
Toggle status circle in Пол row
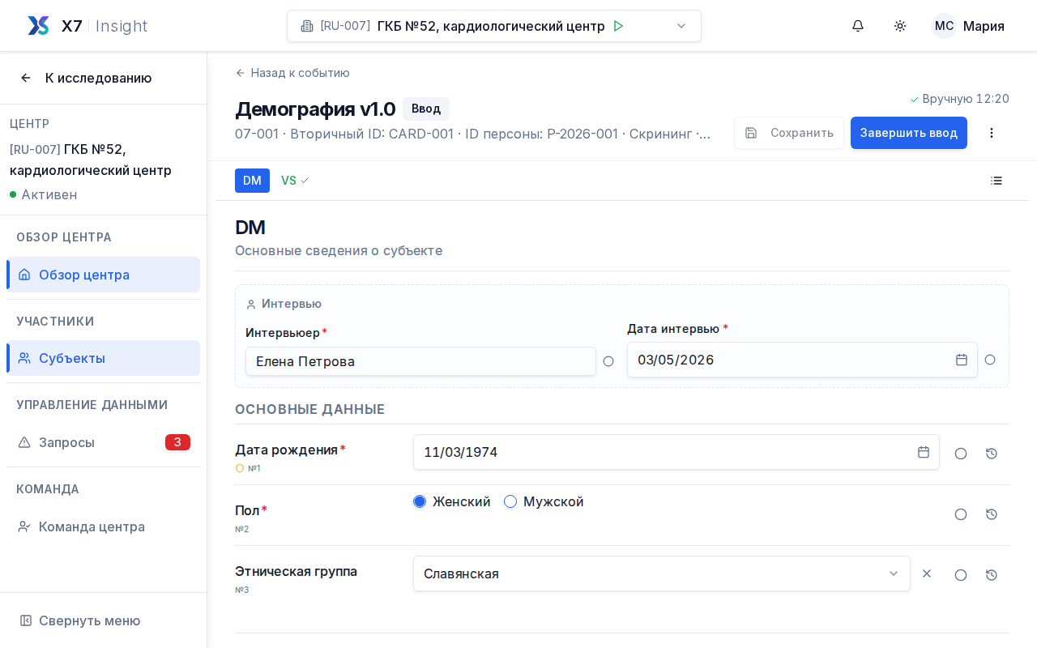pyautogui.click(x=961, y=514)
